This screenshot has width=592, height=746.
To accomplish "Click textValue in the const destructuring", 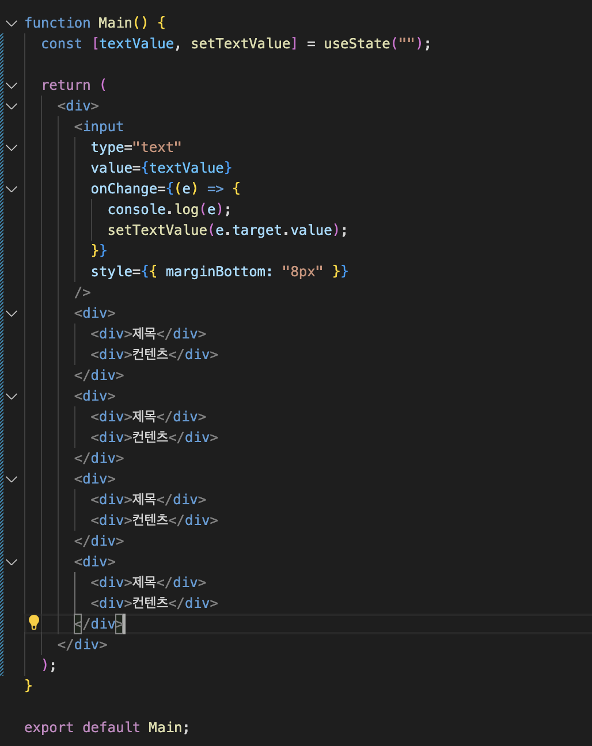I will (136, 44).
